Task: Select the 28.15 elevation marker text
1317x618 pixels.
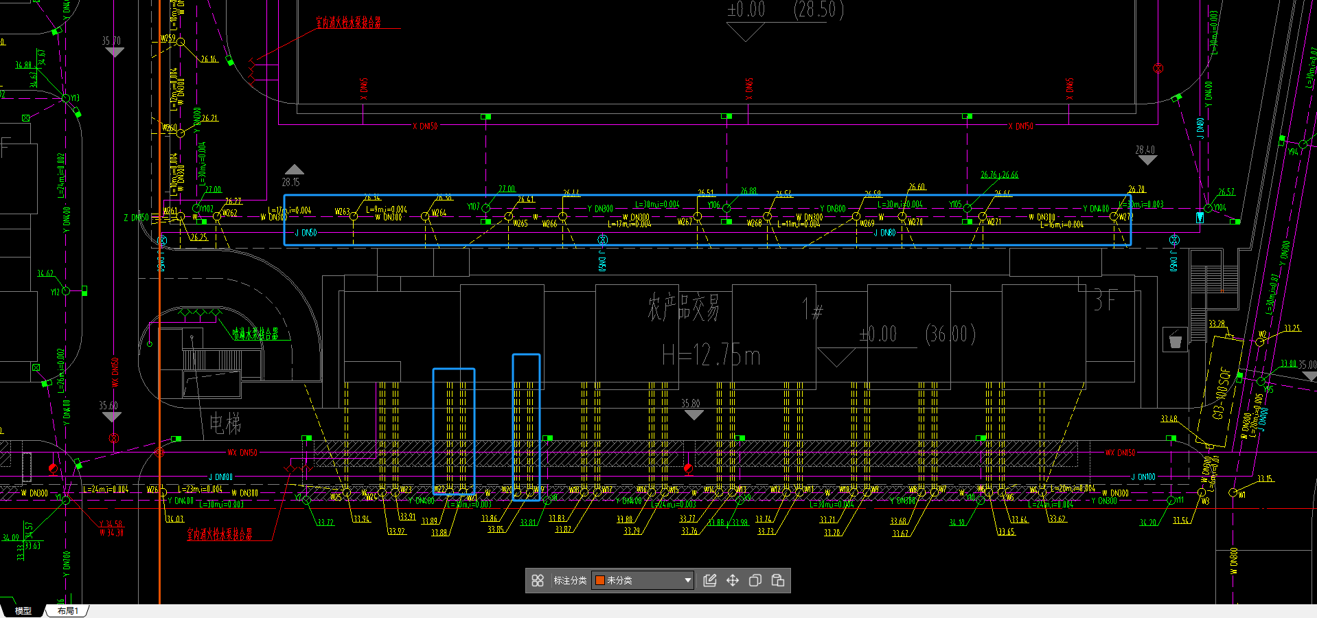Action: click(290, 182)
